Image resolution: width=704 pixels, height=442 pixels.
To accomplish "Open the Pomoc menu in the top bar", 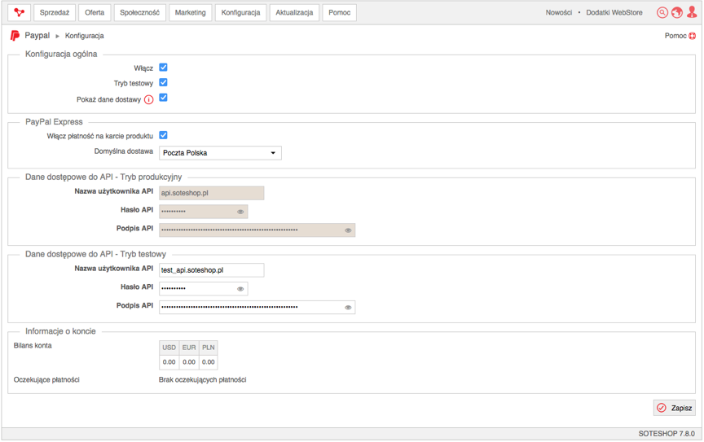I will click(340, 12).
